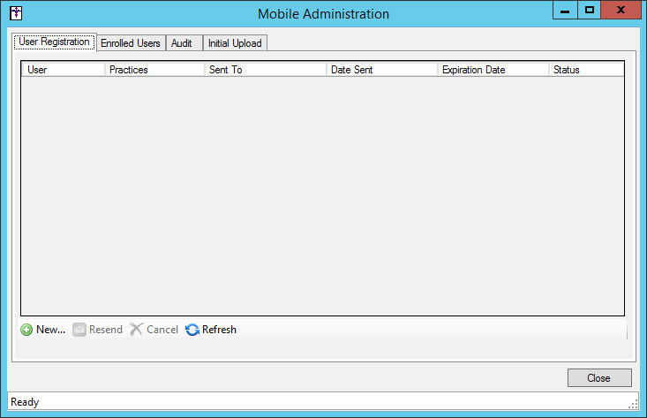
Task: Sort list by Date Sent column
Action: pyautogui.click(x=381, y=70)
